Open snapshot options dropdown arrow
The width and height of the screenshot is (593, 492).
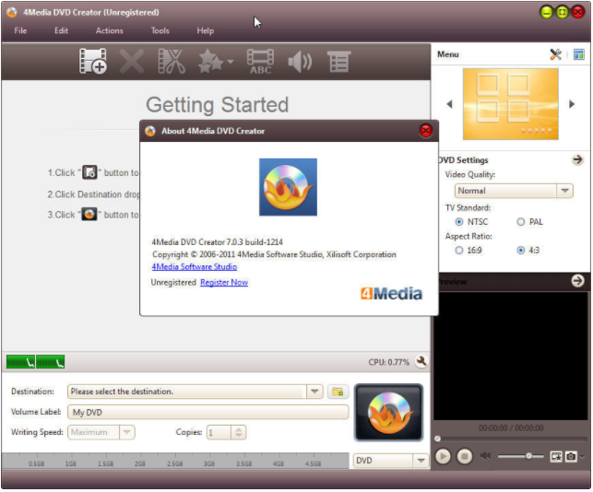coord(582,457)
